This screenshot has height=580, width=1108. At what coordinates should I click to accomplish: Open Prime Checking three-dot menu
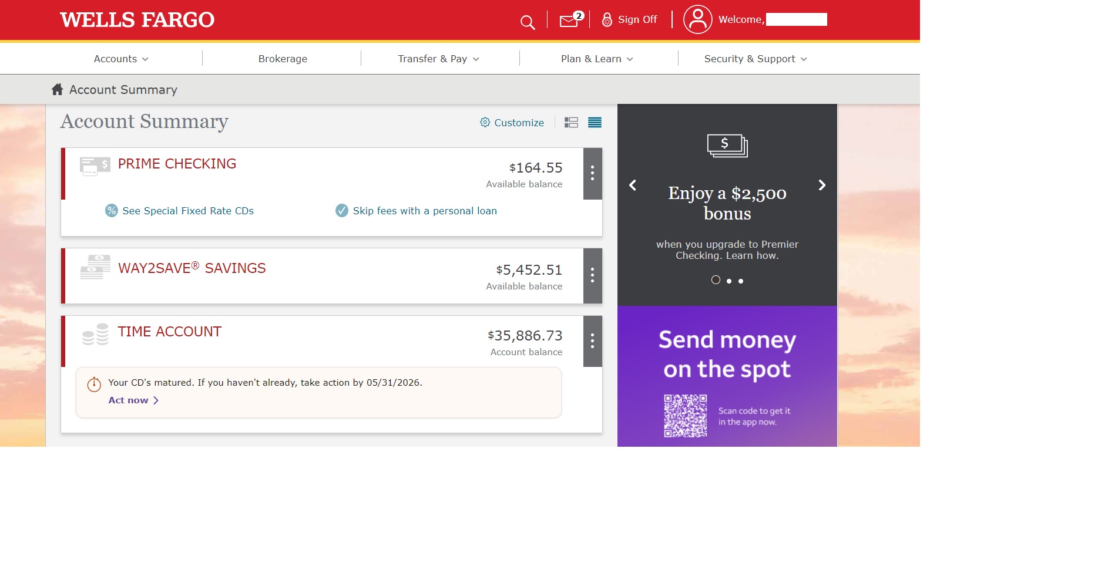click(x=592, y=173)
